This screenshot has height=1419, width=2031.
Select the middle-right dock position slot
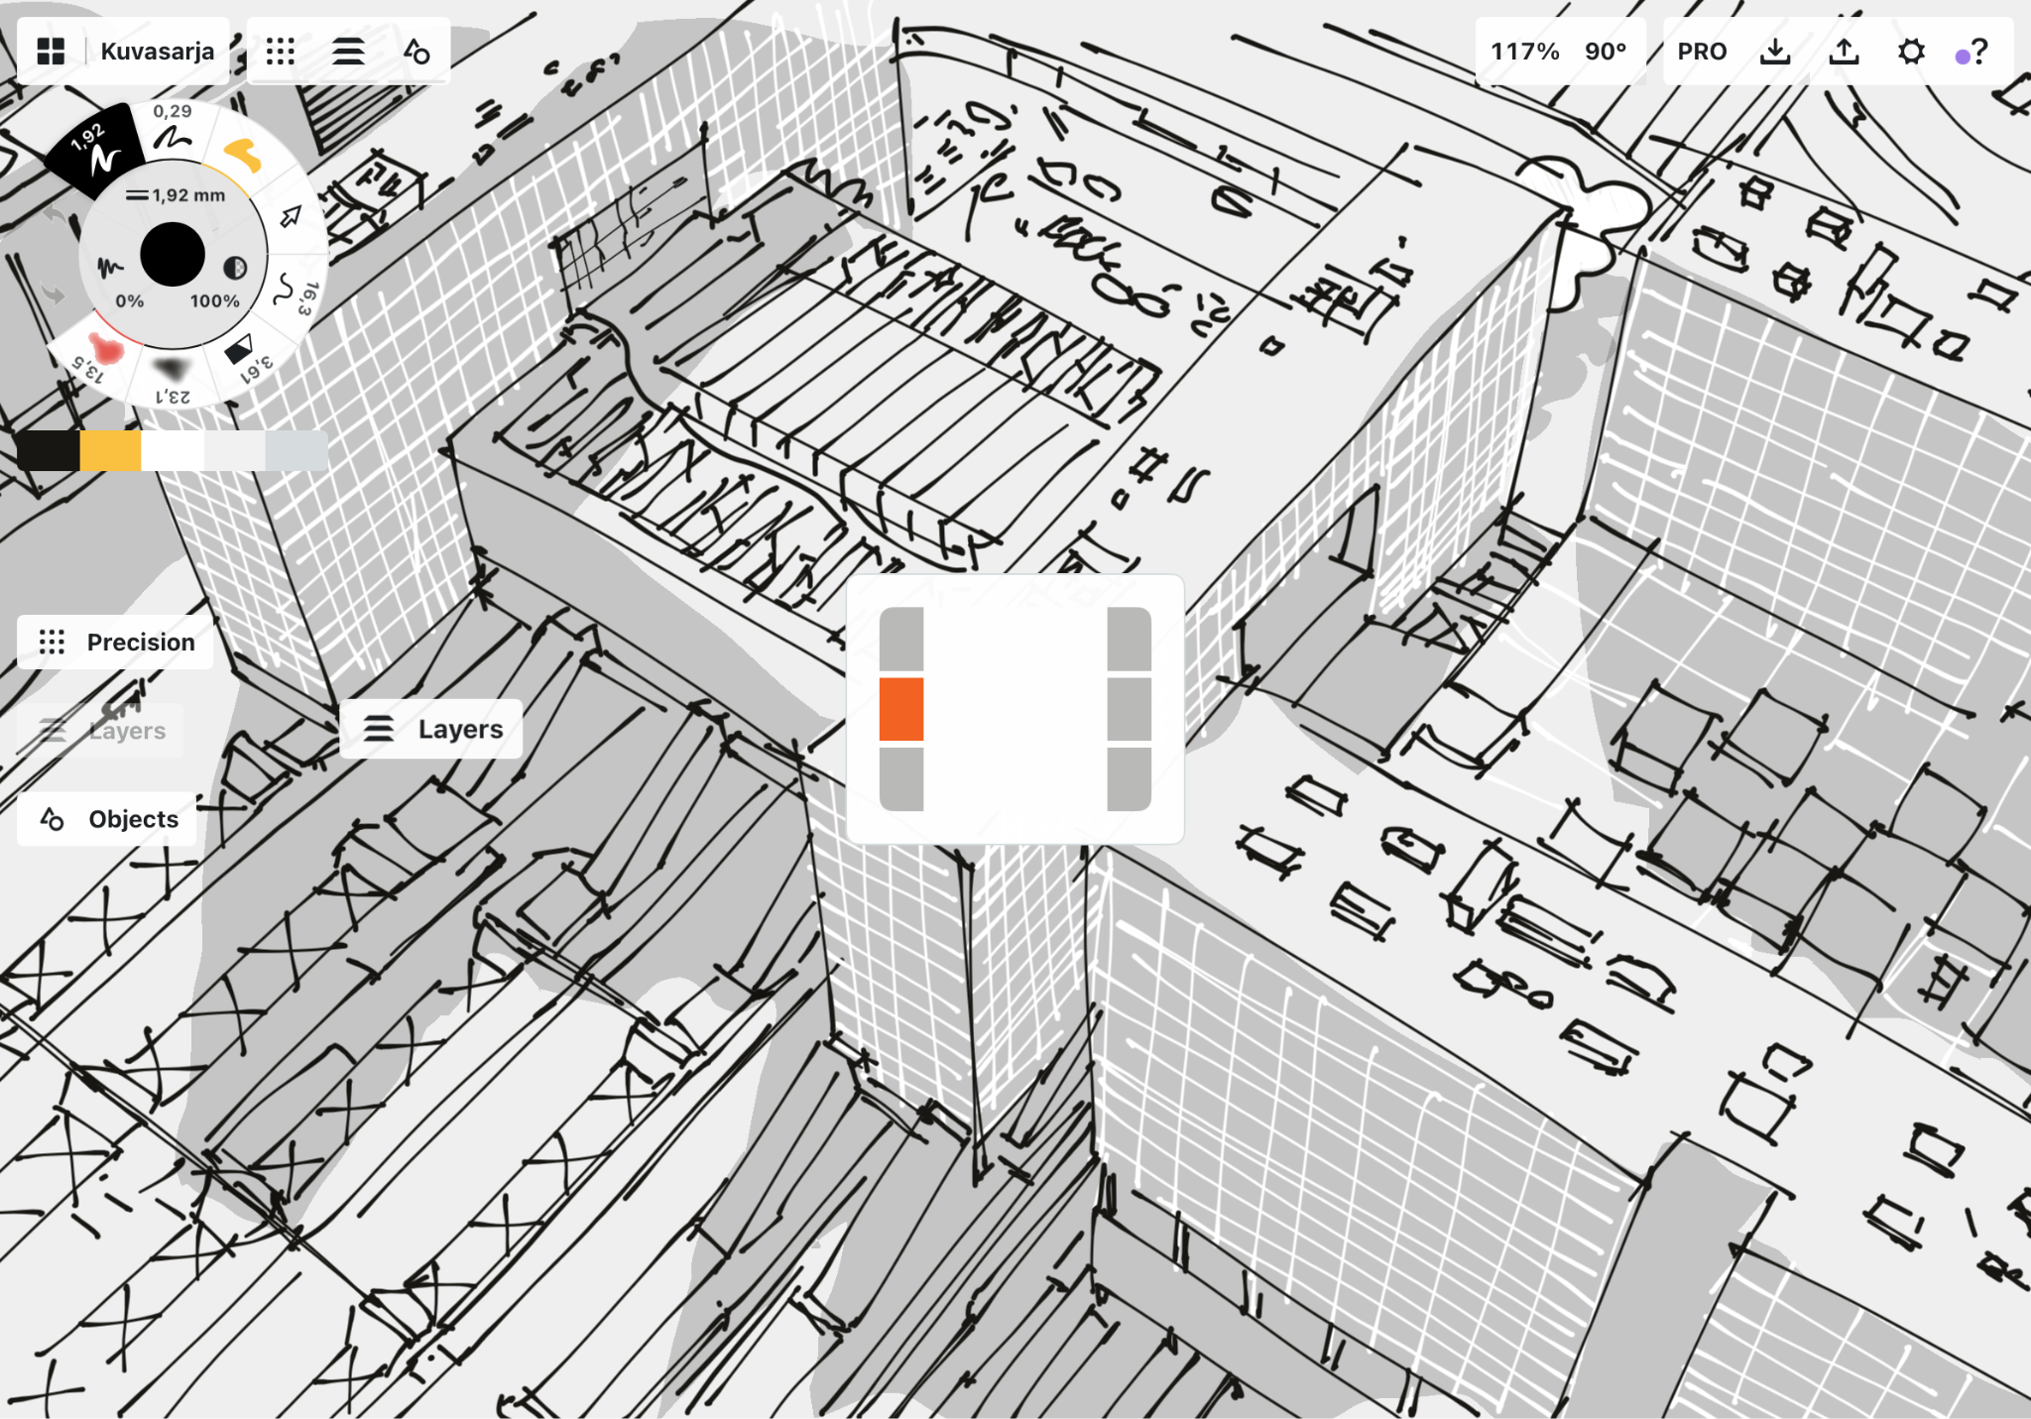click(x=1129, y=709)
